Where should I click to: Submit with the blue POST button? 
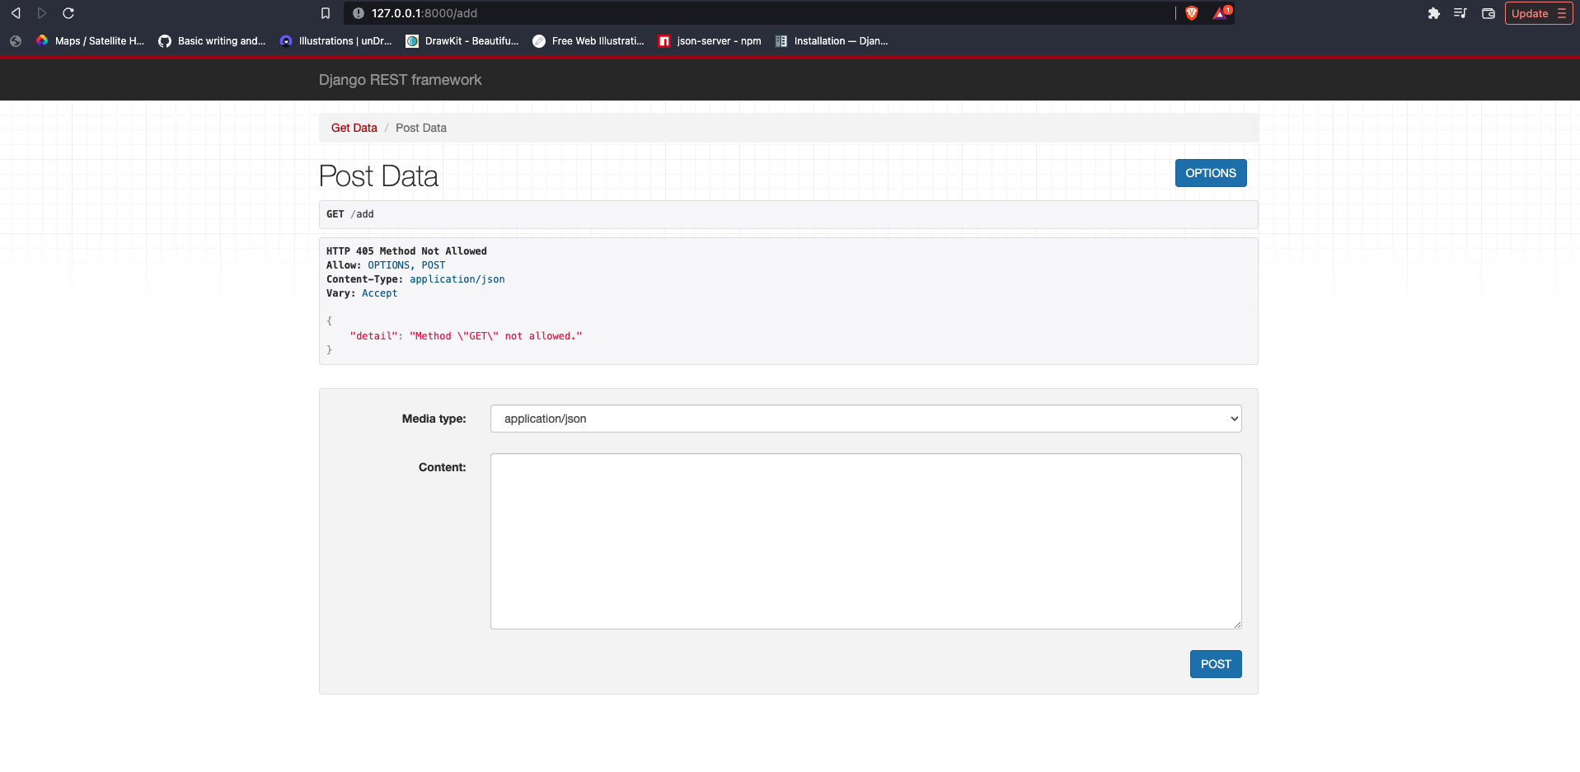click(1216, 664)
